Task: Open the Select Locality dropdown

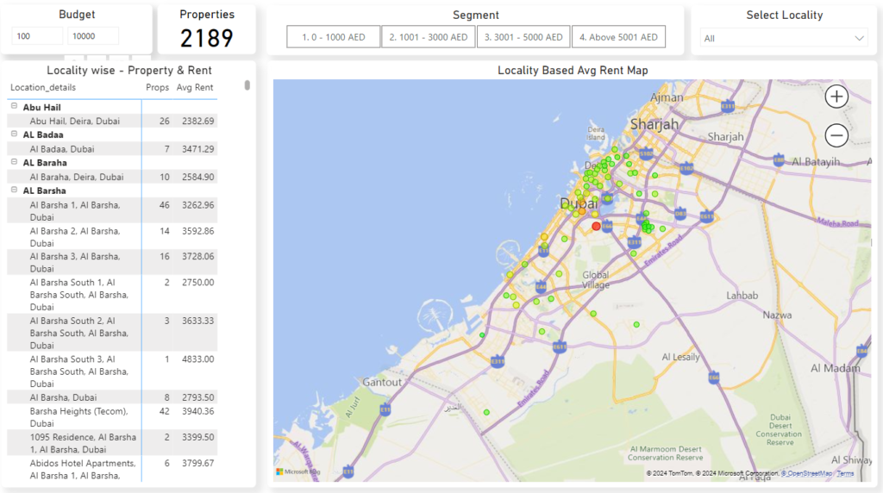Action: click(x=784, y=38)
